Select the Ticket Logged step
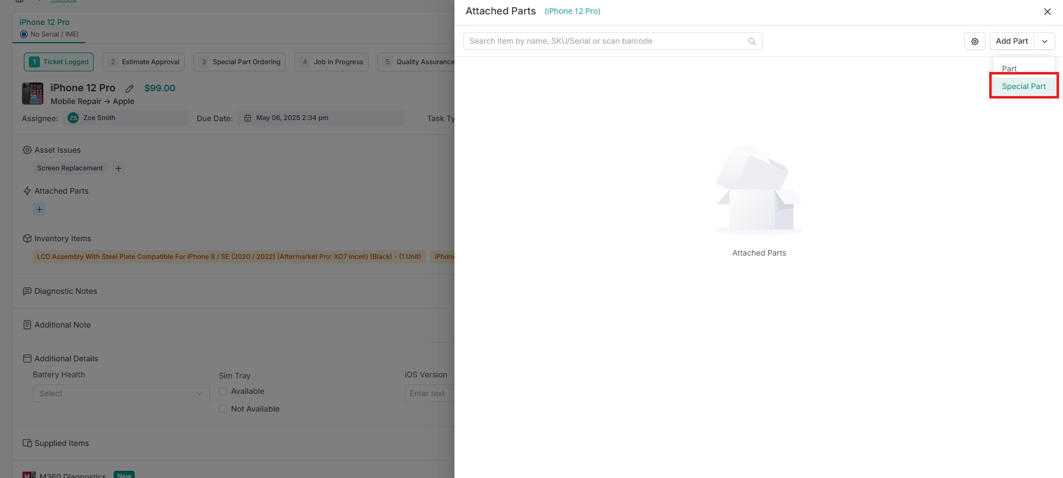The height and width of the screenshot is (478, 1063). (x=59, y=62)
